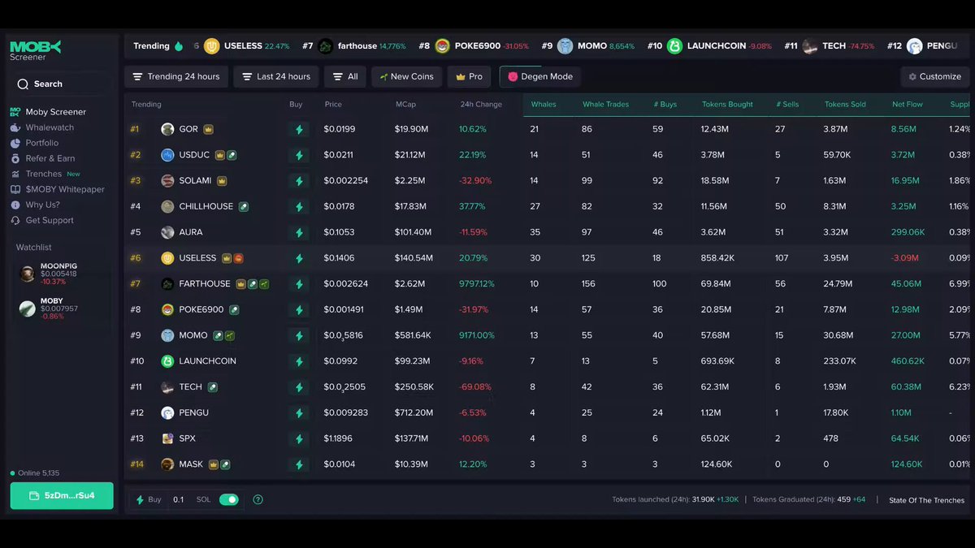Click the AURA price $0.1053
The height and width of the screenshot is (548, 975).
pos(340,232)
